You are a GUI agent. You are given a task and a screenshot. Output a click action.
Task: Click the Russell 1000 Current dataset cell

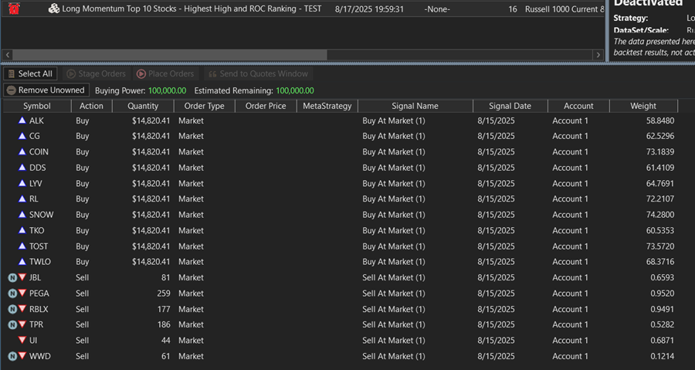(564, 9)
